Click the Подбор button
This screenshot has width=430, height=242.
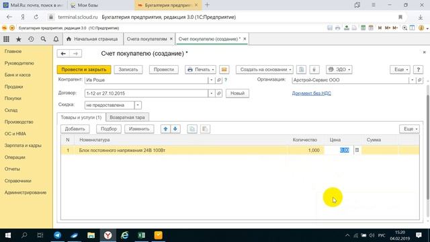tap(109, 128)
